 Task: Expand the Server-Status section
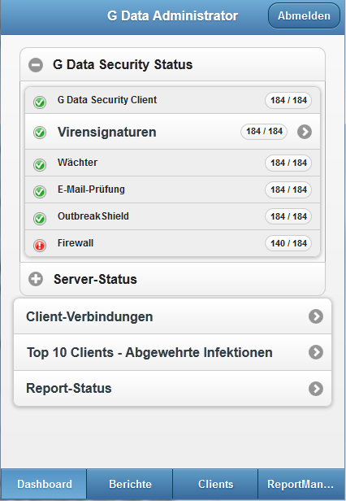pos(36,279)
